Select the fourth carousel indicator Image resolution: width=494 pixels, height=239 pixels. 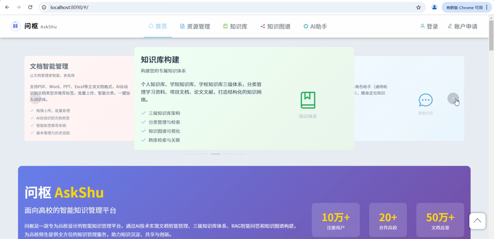(228, 154)
